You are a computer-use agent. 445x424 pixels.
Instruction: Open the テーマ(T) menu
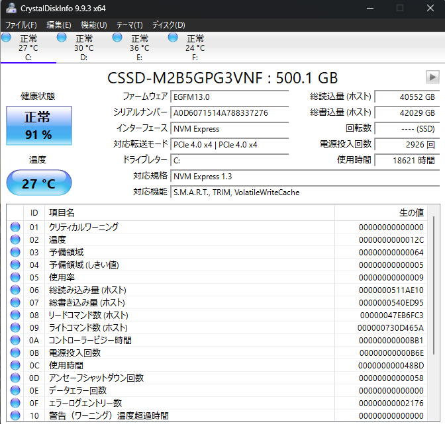pyautogui.click(x=129, y=25)
